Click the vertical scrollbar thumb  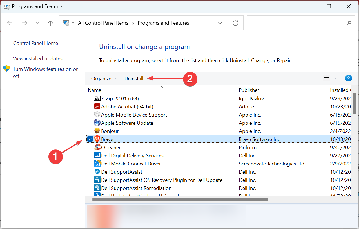click(x=355, y=103)
